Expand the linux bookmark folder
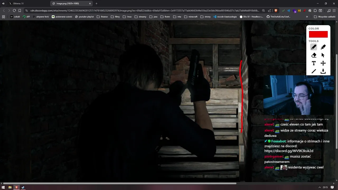This screenshot has height=190, width=338. click(127, 17)
